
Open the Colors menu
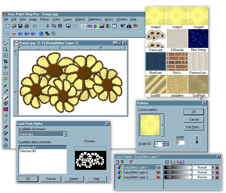point(56,19)
